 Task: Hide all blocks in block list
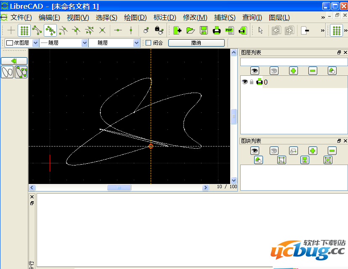click(274, 151)
